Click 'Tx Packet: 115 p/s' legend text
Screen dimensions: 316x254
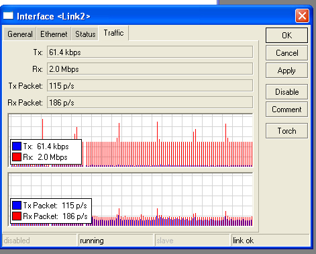[55, 206]
